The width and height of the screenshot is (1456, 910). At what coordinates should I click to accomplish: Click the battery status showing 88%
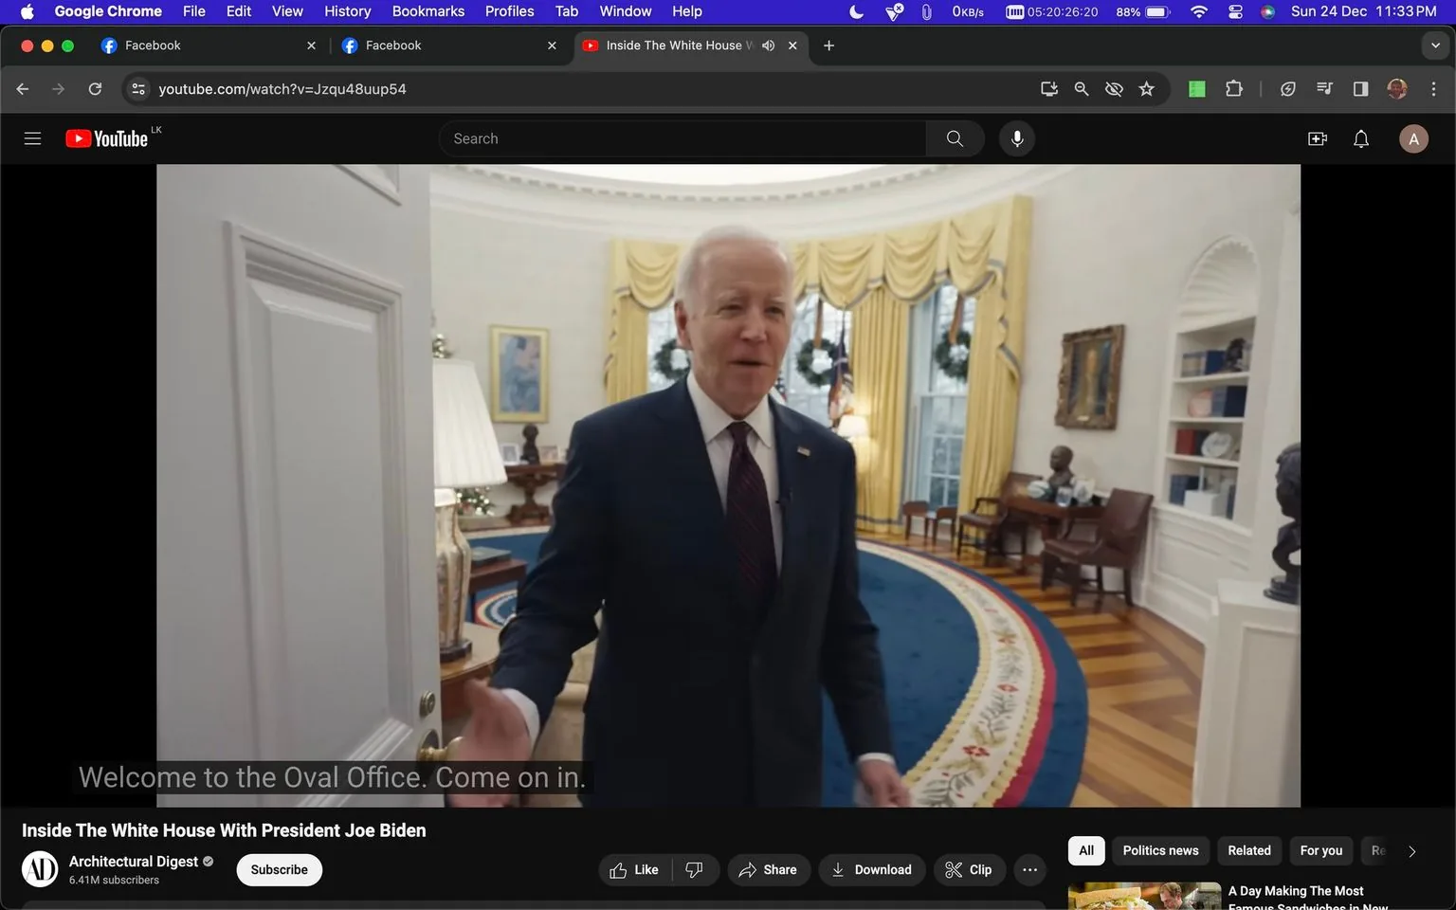pyautogui.click(x=1144, y=11)
